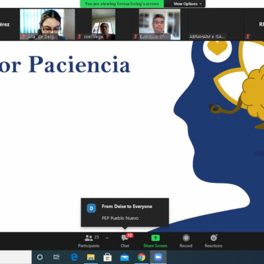
Task: Open Google Chrome from taskbar
Action: pos(141,257)
